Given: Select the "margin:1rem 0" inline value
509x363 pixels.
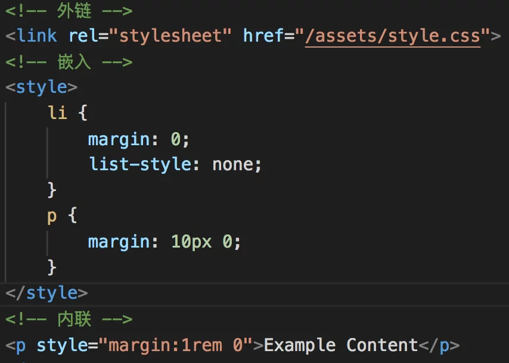Looking at the screenshot, I should (175, 345).
